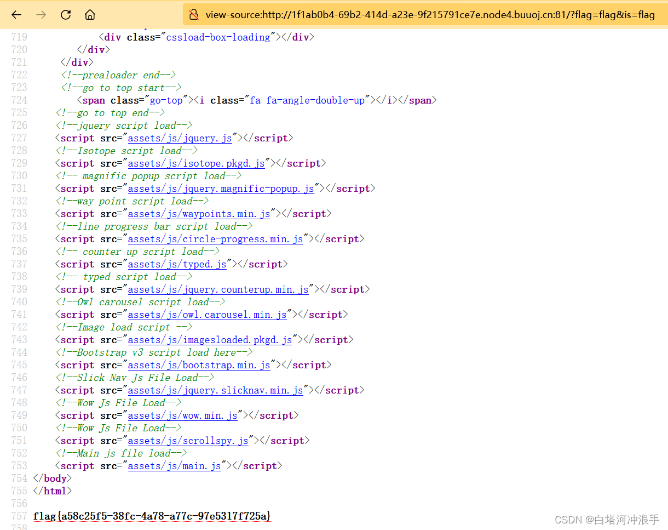This screenshot has width=668, height=530.
Task: Open assets/js/imagesloaded.pkgd.js link
Action: click(x=210, y=340)
